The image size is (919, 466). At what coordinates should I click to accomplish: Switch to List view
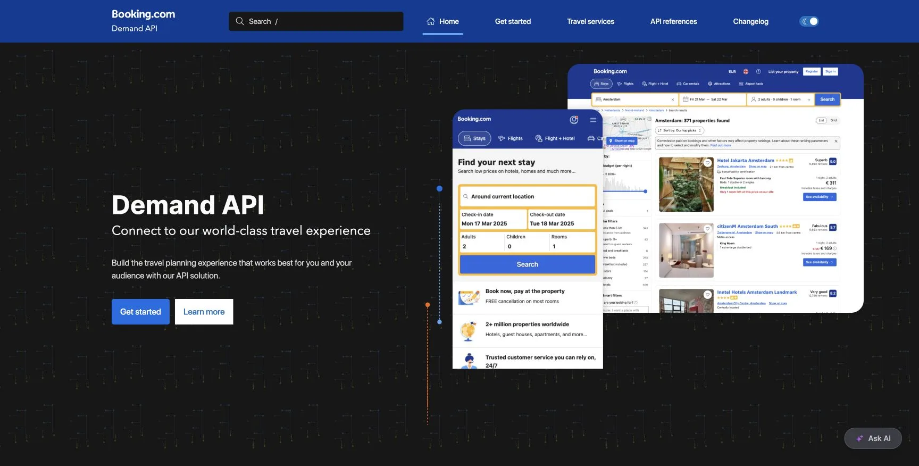tap(821, 120)
